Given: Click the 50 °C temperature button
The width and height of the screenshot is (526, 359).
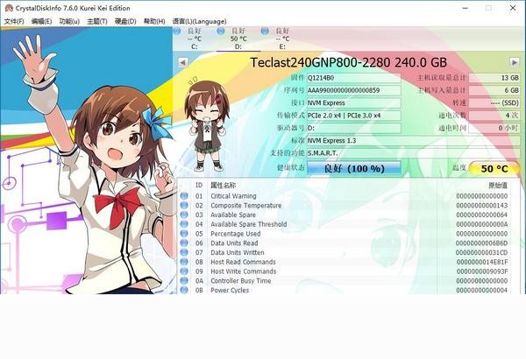Looking at the screenshot, I should click(x=494, y=168).
